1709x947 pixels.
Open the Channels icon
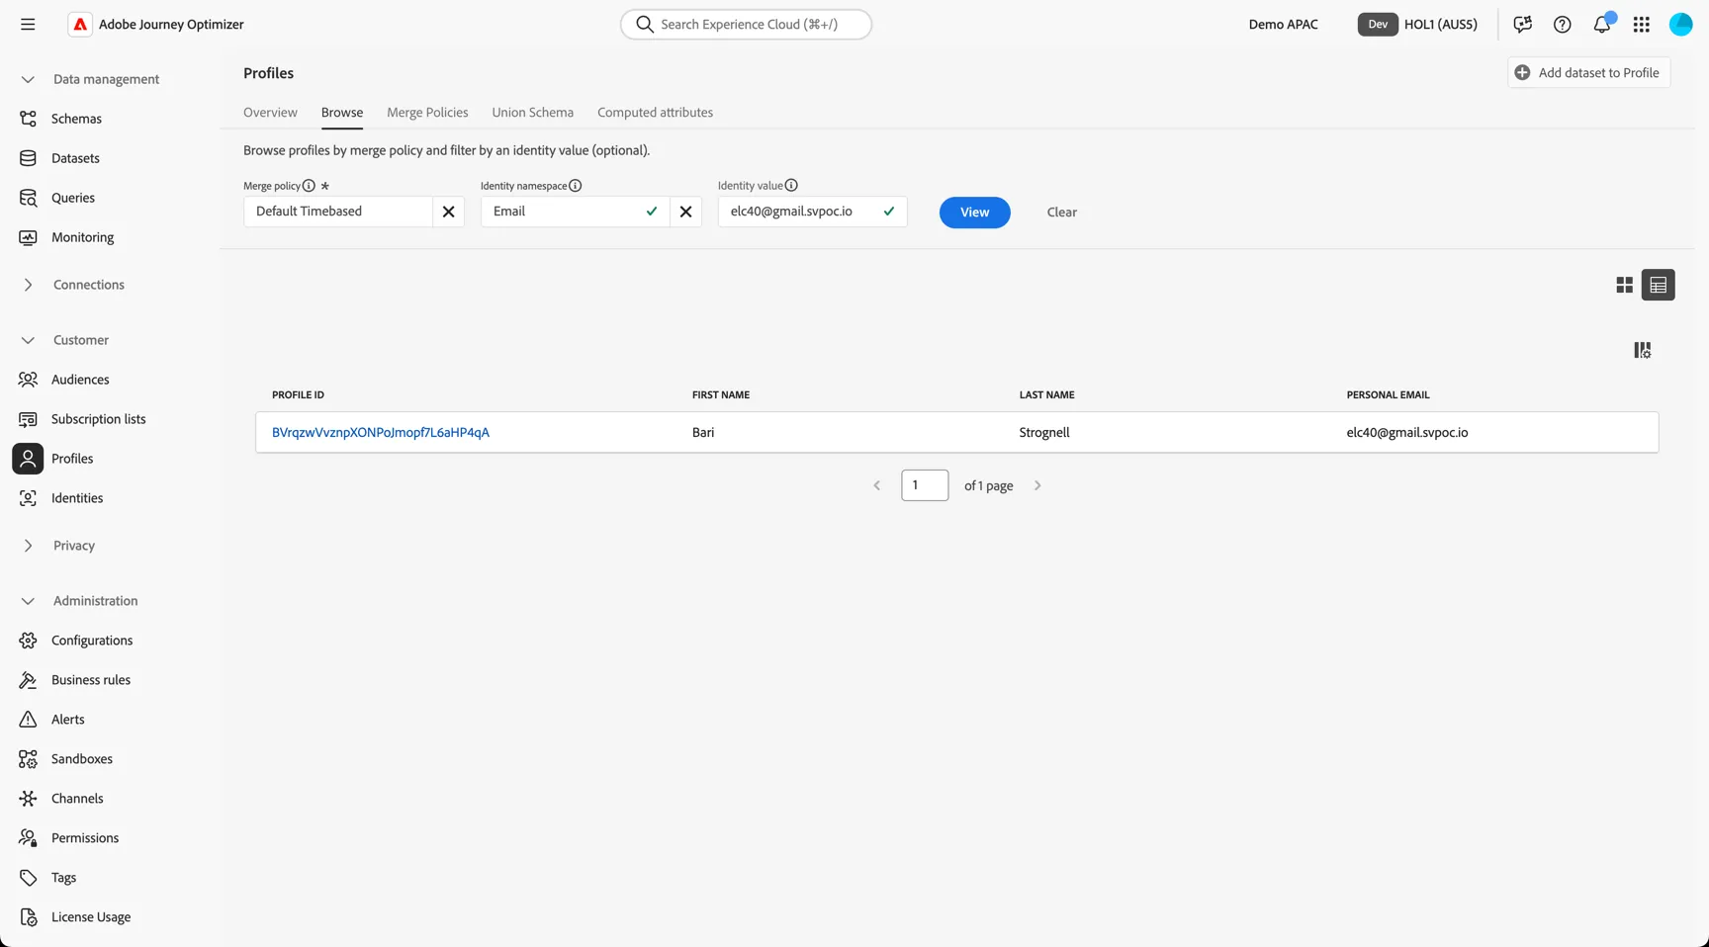point(28,799)
